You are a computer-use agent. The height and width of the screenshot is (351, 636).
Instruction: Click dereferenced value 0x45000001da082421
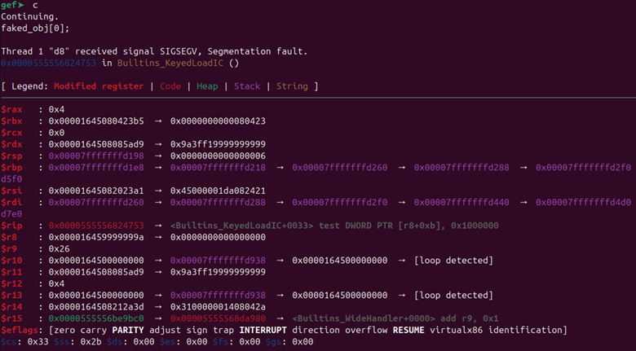[218, 191]
